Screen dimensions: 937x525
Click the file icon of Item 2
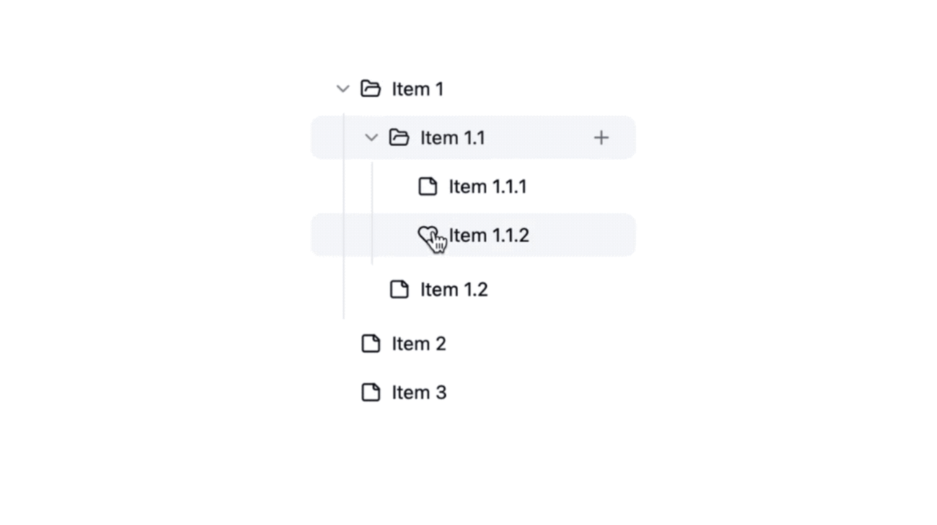371,344
